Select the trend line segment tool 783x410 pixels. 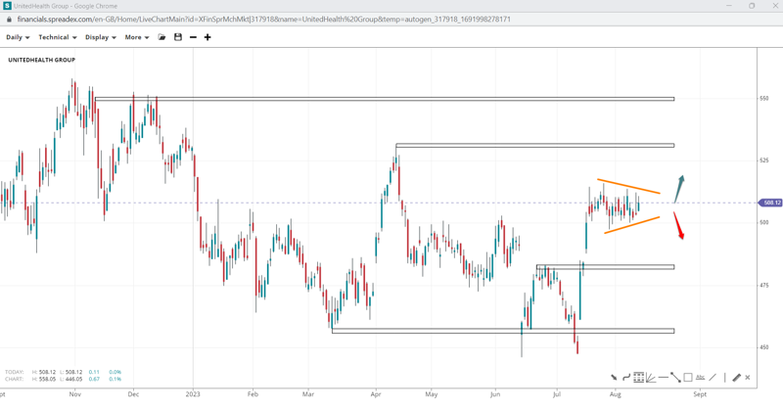pyautogui.click(x=675, y=378)
